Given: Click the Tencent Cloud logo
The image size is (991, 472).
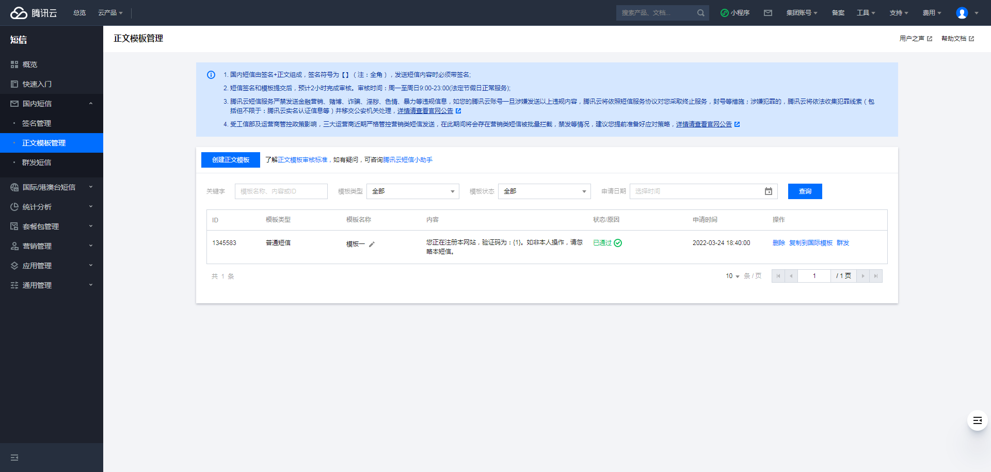Looking at the screenshot, I should pyautogui.click(x=34, y=13).
